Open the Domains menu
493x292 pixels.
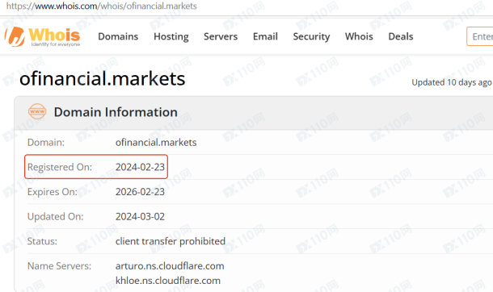click(118, 36)
